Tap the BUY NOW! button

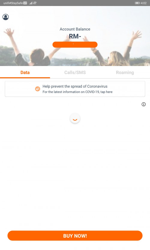75,236
